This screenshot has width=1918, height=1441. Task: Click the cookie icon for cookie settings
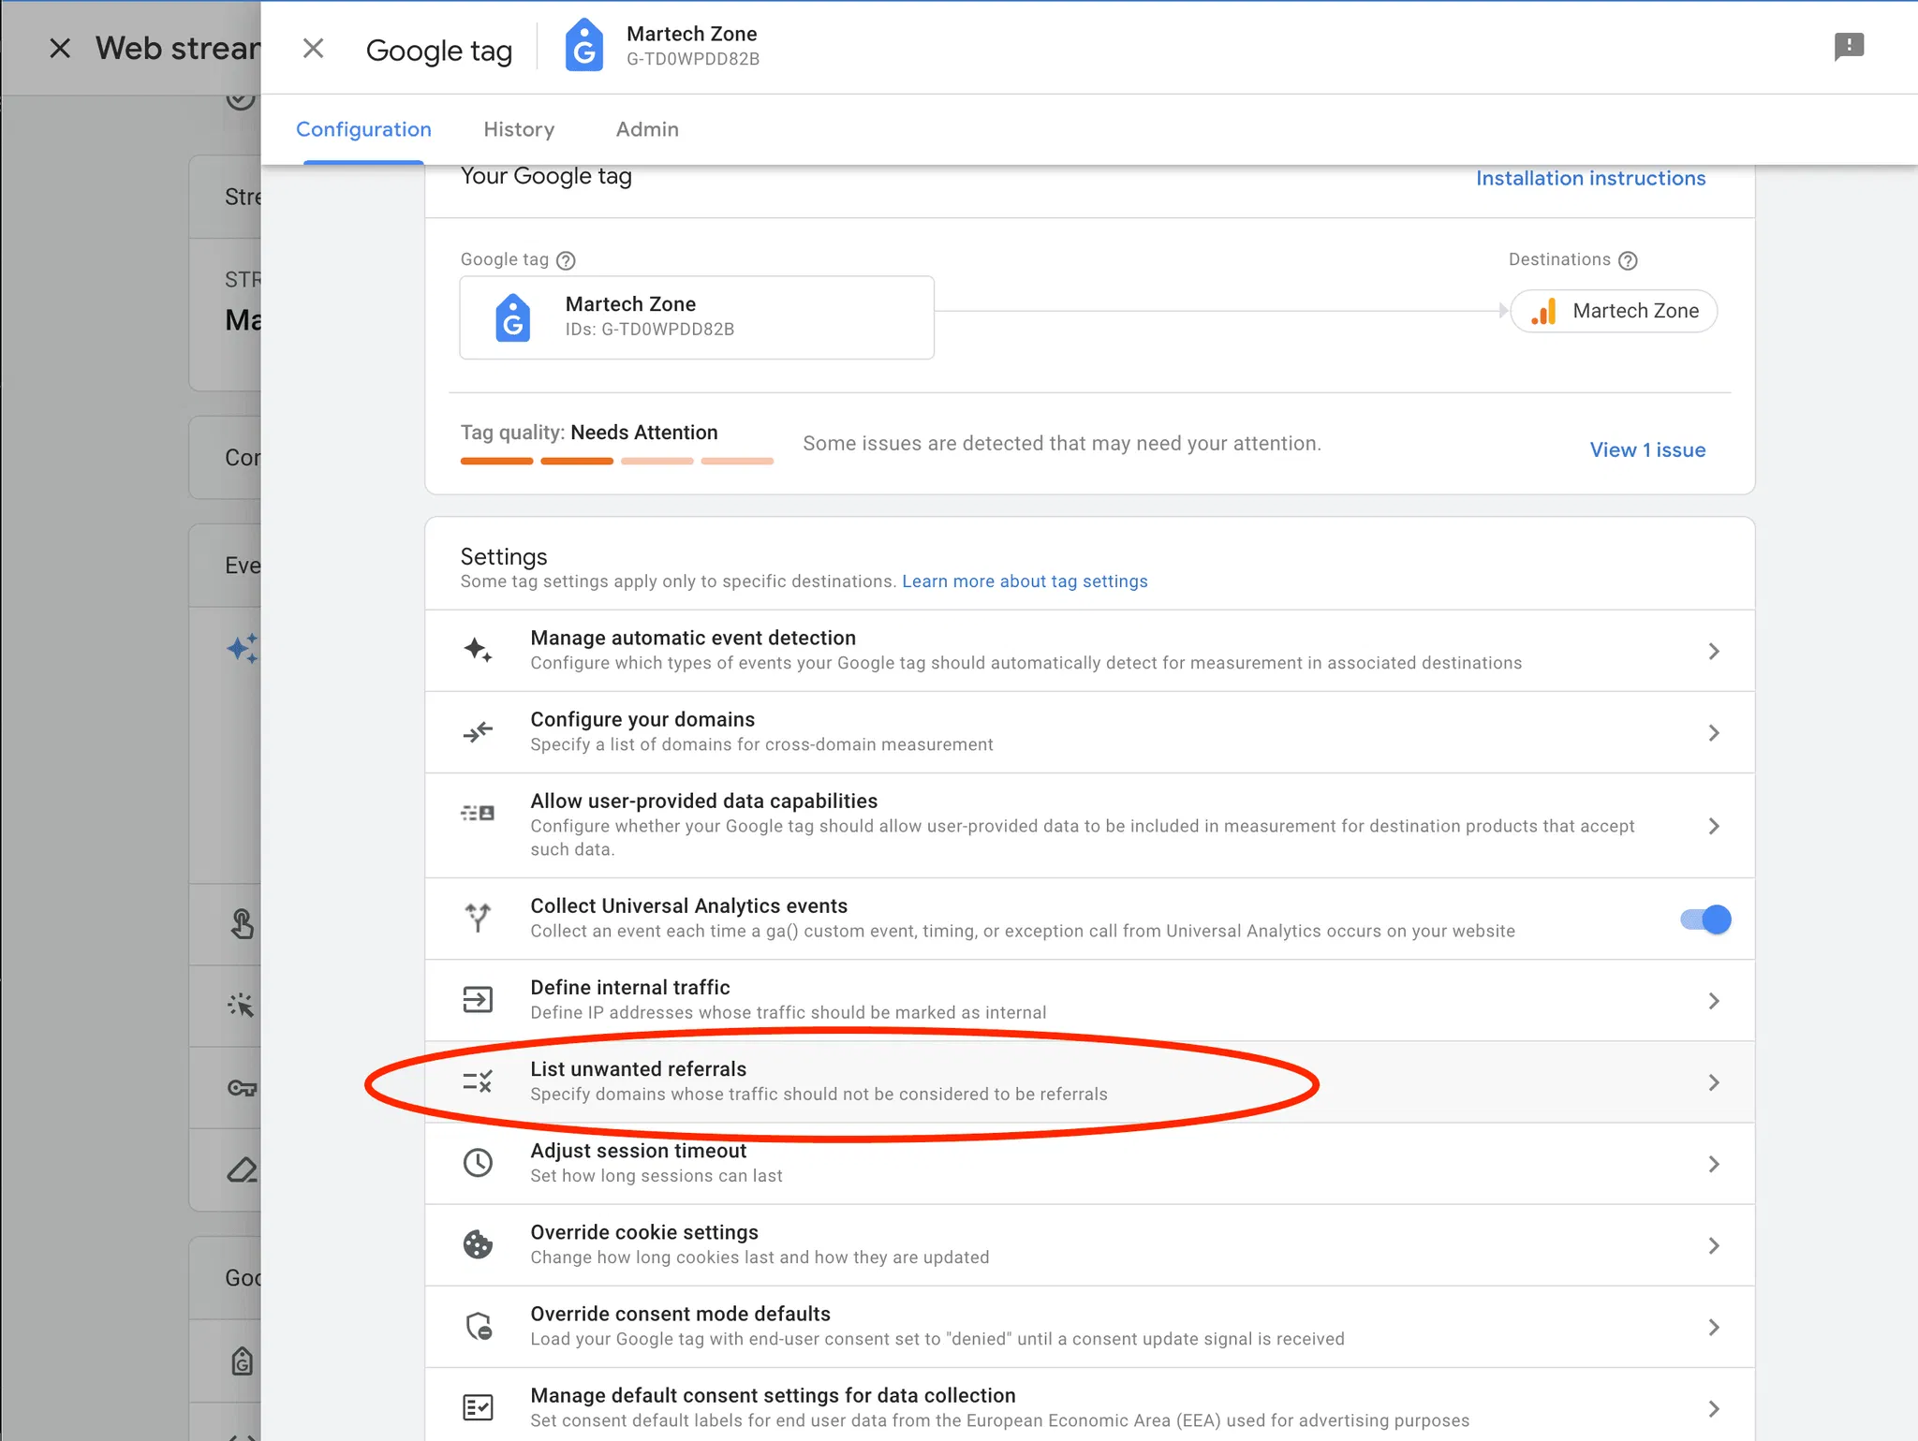point(478,1244)
